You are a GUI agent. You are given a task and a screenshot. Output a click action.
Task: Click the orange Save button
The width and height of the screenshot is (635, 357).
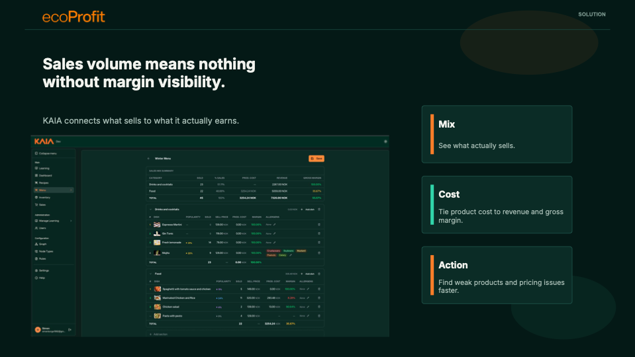[317, 159]
